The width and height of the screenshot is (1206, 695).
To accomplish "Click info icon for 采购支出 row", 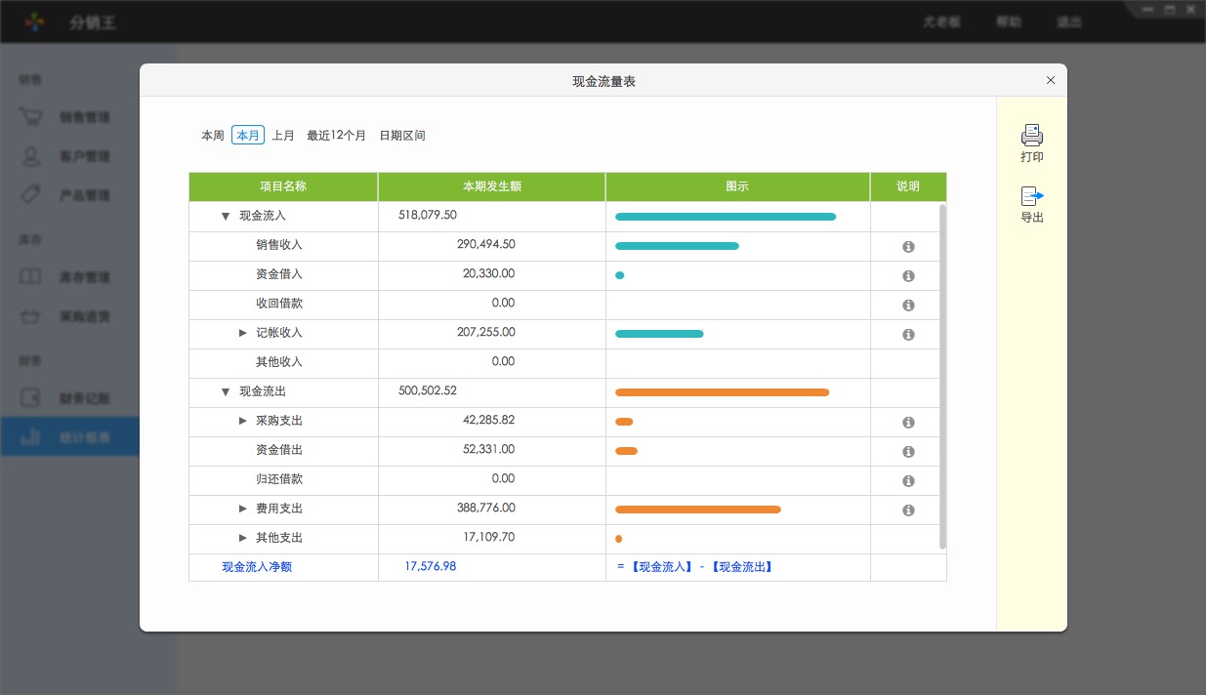I will pyautogui.click(x=908, y=423).
